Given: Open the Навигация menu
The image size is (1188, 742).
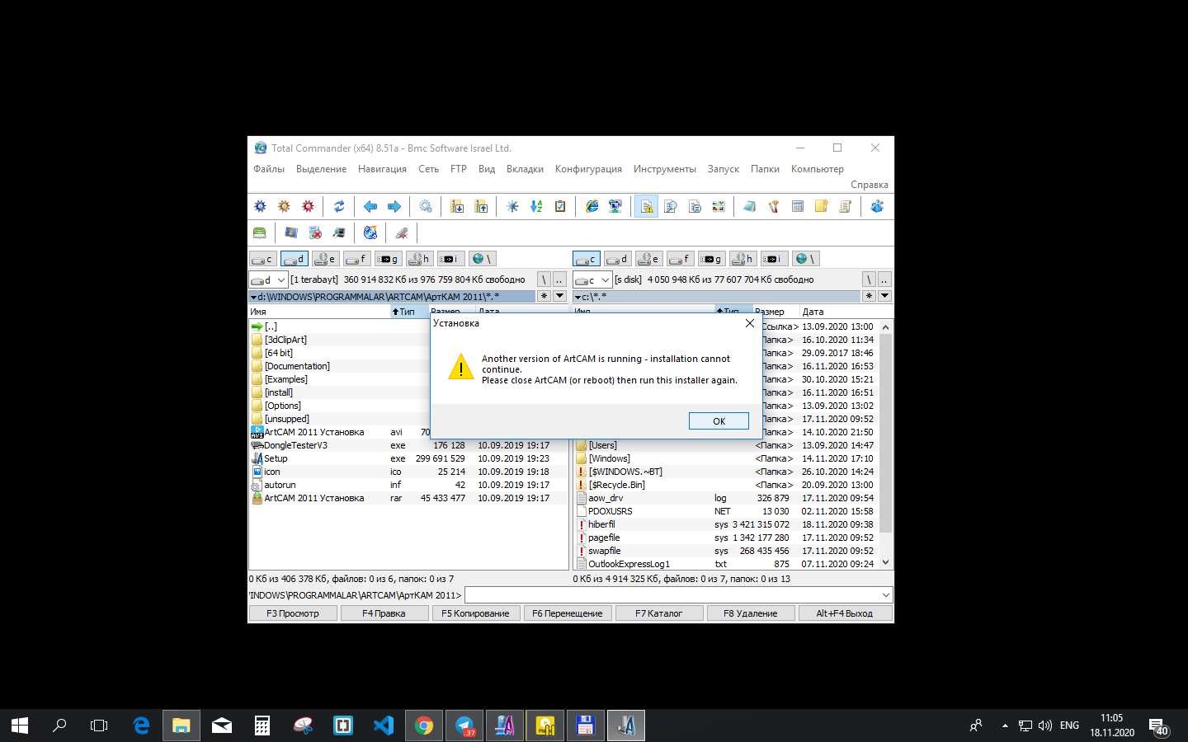Looking at the screenshot, I should point(382,169).
